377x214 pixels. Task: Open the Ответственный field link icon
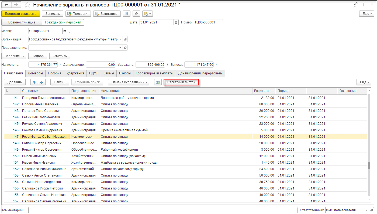coord(372,210)
